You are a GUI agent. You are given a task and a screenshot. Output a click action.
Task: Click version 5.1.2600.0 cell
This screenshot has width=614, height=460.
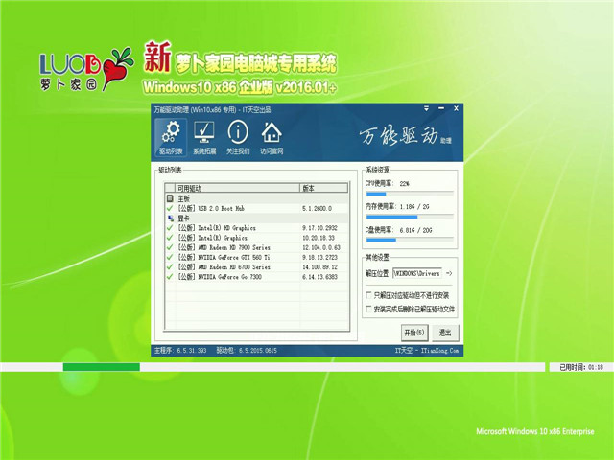(x=317, y=209)
